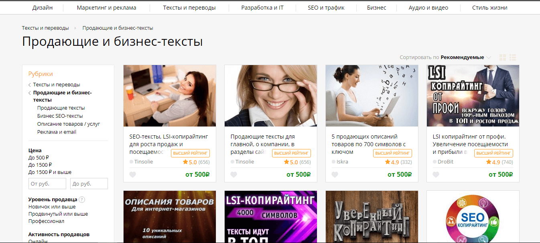Open the Уровень продавца help question icon
This screenshot has width=540, height=243.
(82, 200)
